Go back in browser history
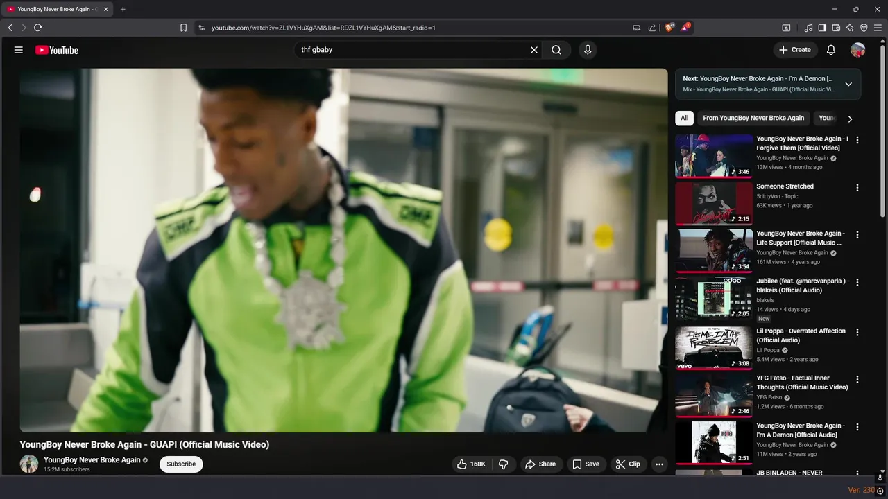 click(x=10, y=28)
